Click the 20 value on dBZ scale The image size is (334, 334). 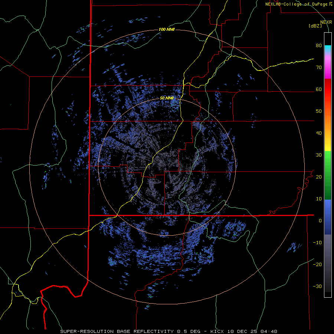pyautogui.click(x=319, y=177)
